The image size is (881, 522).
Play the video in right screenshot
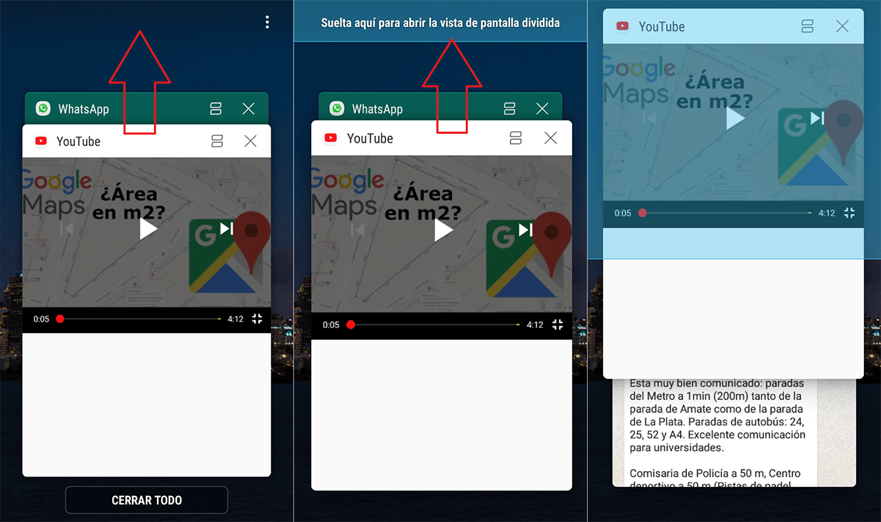click(735, 118)
